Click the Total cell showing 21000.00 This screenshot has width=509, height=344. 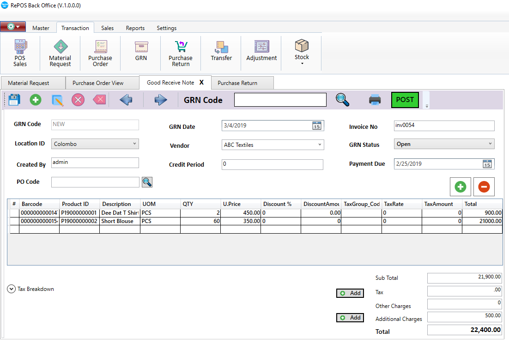[x=482, y=221]
